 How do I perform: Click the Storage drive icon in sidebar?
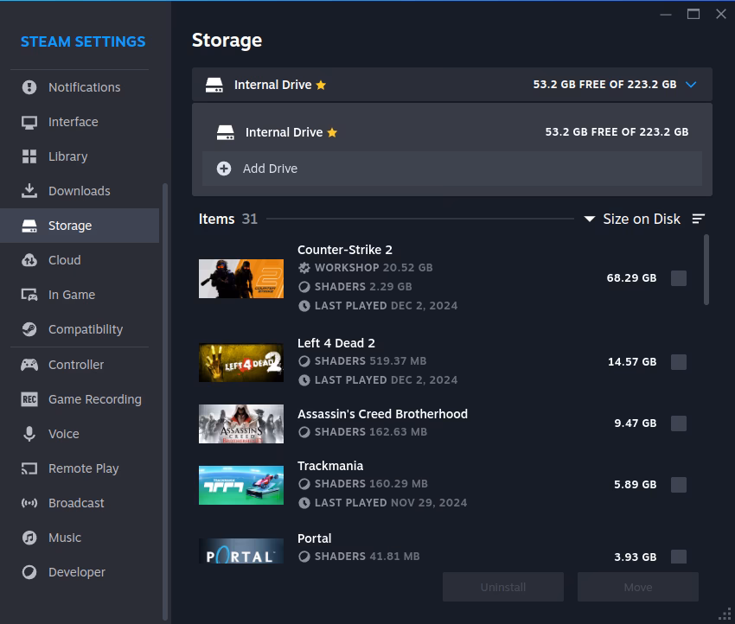[29, 226]
